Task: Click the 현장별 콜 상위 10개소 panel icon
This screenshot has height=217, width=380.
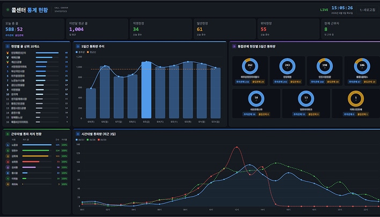Action: [x=8, y=46]
